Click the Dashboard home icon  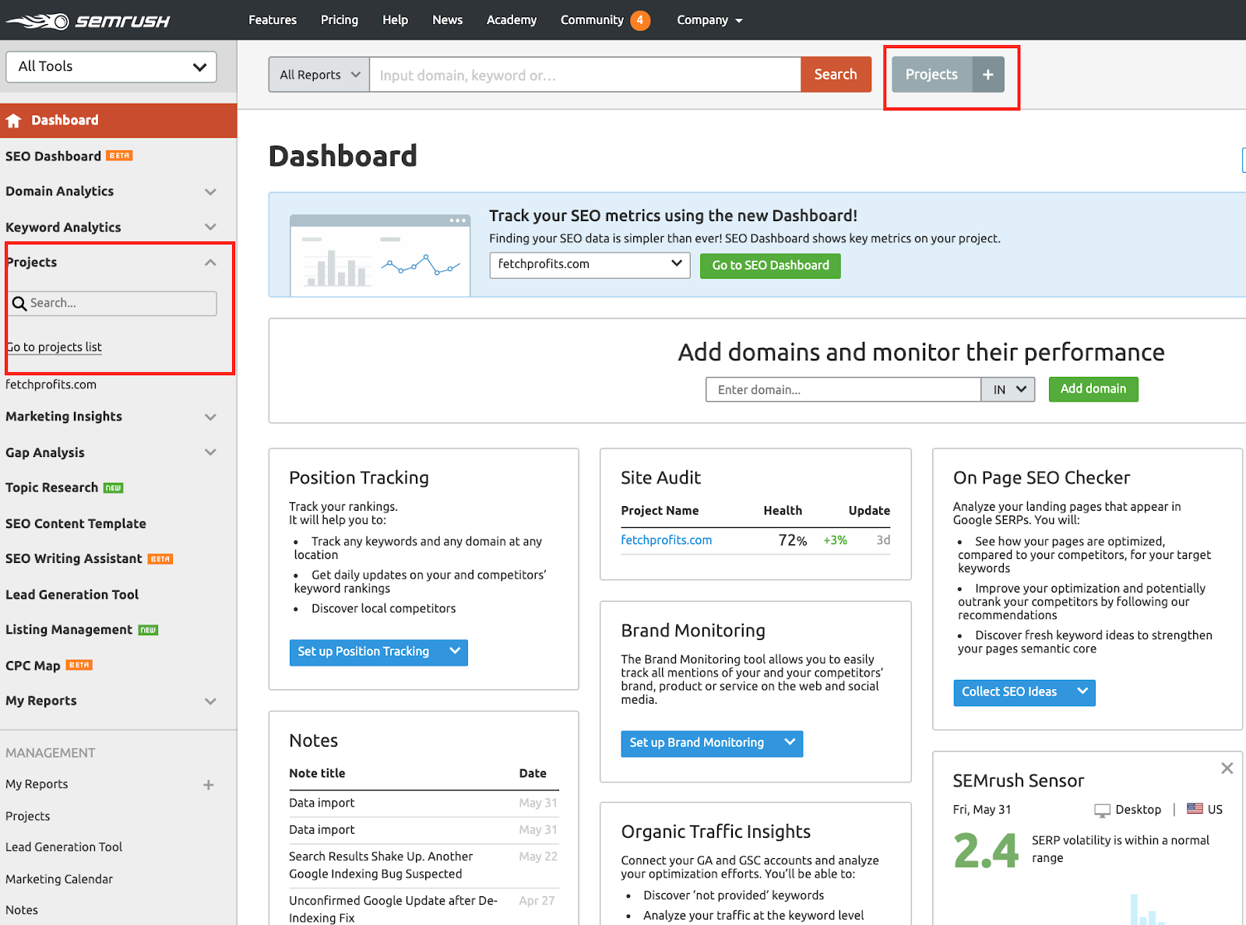pyautogui.click(x=13, y=121)
